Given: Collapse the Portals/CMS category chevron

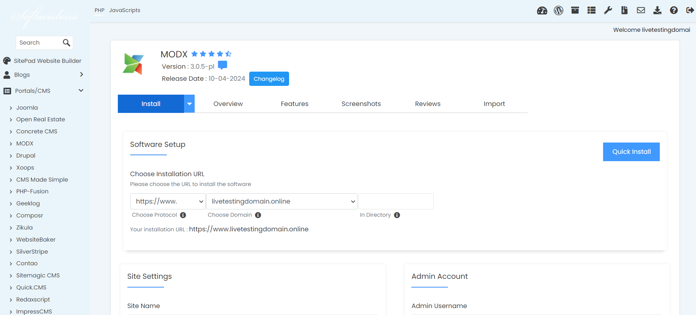Looking at the screenshot, I should pos(81,91).
